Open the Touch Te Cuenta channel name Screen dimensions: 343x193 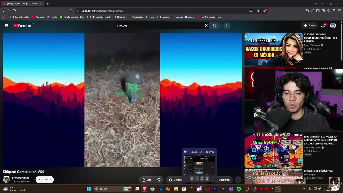(x=312, y=45)
